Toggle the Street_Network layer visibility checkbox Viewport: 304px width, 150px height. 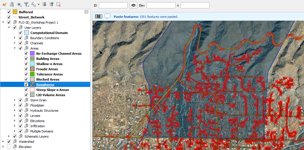9,17
